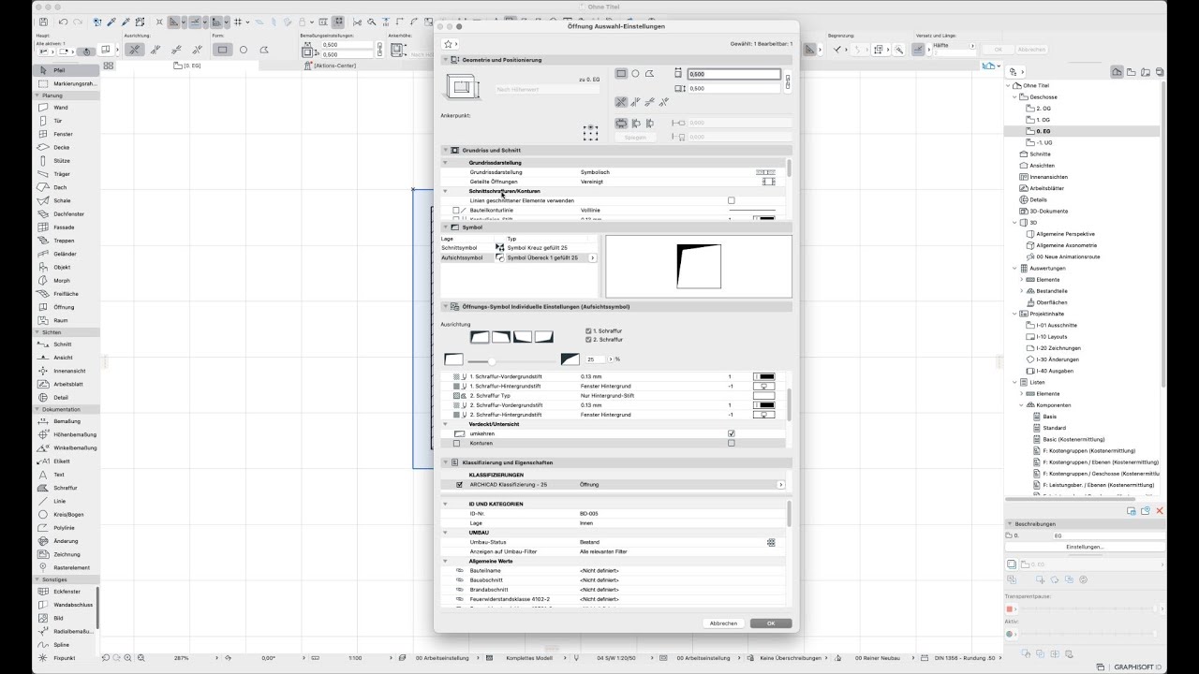
Task: Click the 00 Reiner Neubau status entry
Action: [x=877, y=658]
